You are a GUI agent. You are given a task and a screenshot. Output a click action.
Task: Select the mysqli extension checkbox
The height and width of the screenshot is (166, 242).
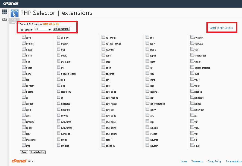(x=58, y=140)
